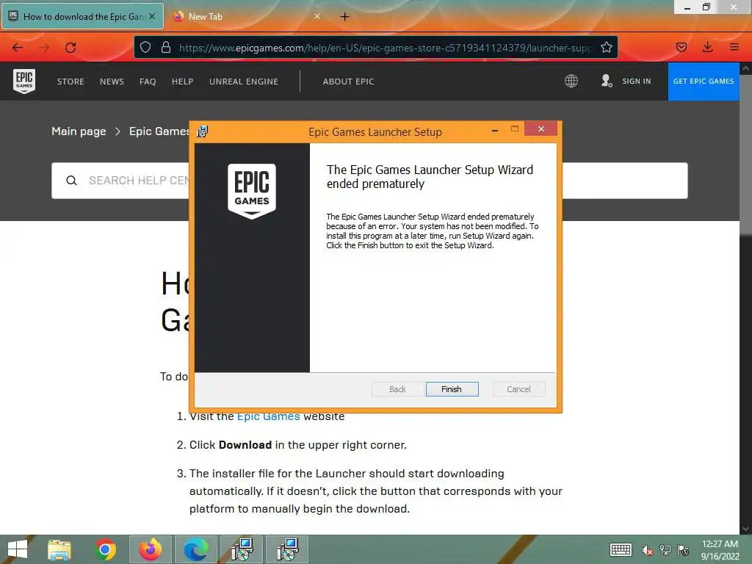Open ABOUT EPIC in site navigation
The width and height of the screenshot is (752, 564).
pos(348,82)
